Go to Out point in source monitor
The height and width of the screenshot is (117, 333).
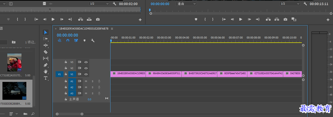[x=70, y=19]
